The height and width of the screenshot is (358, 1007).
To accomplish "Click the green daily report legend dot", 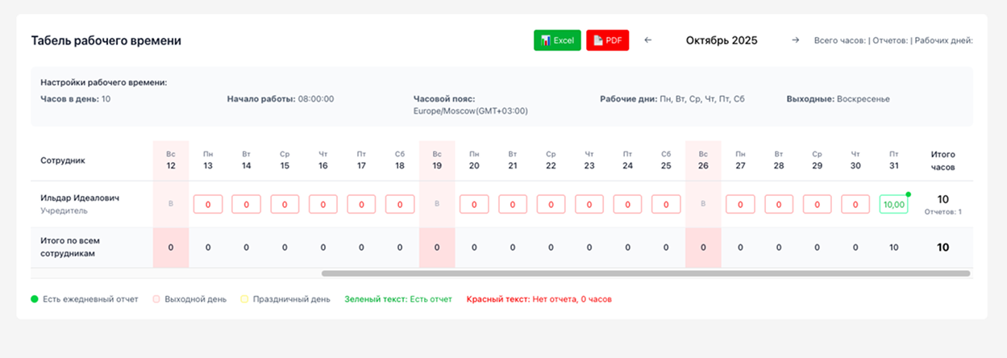I will pos(35,299).
